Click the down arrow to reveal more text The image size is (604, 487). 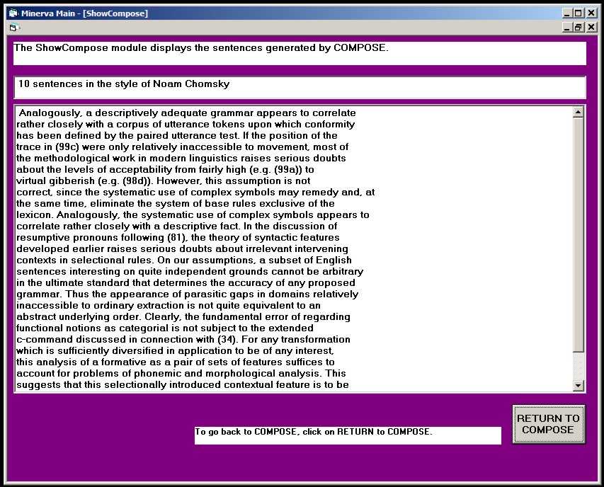pyautogui.click(x=579, y=384)
